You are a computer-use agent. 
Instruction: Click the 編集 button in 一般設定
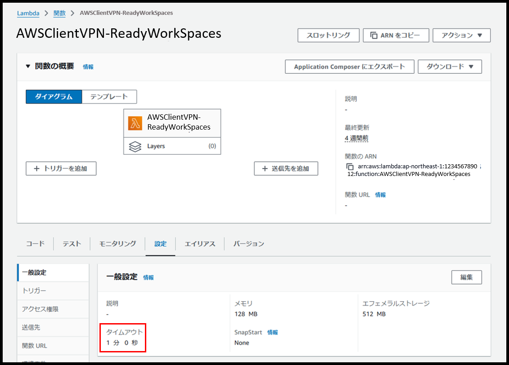(467, 277)
